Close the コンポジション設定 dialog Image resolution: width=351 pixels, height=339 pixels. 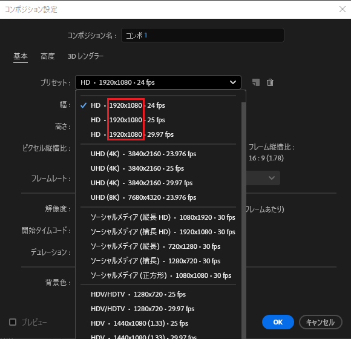click(343, 9)
